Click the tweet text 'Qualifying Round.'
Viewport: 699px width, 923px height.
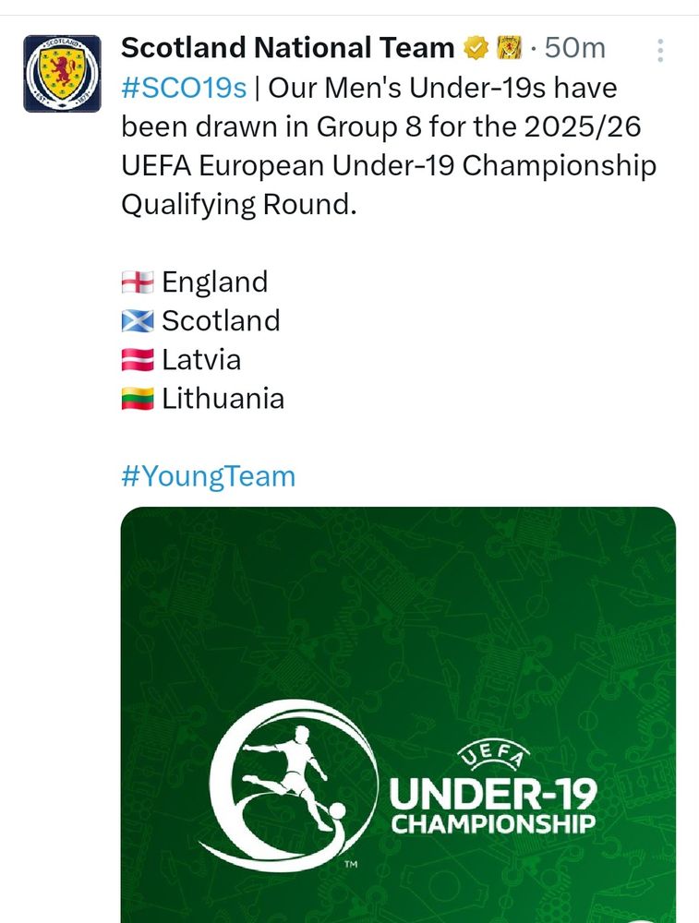237,205
